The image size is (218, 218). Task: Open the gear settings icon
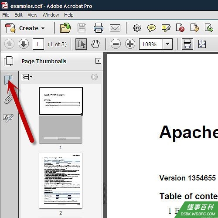(137, 28)
